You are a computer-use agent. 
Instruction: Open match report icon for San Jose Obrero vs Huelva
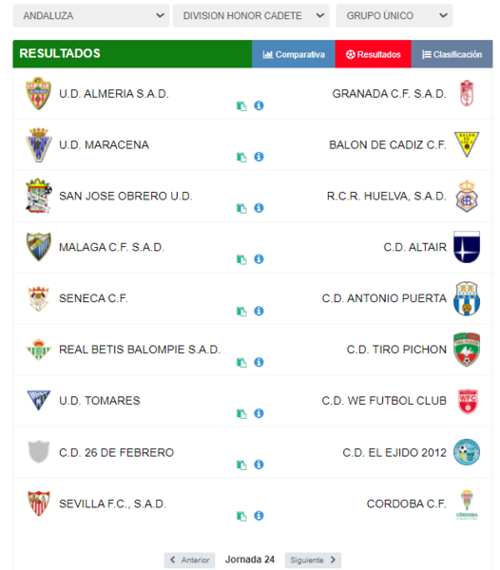coord(241,208)
